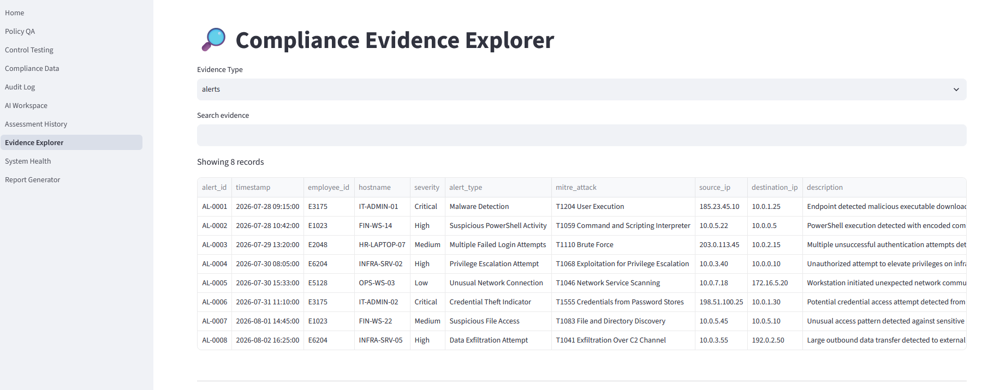Sort by timestamp column header

click(x=267, y=187)
